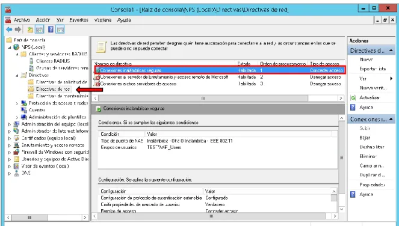Viewport: 399px width, 226px height.
Task: Click the Directivas de solicitud folder icon
Action: click(x=31, y=82)
